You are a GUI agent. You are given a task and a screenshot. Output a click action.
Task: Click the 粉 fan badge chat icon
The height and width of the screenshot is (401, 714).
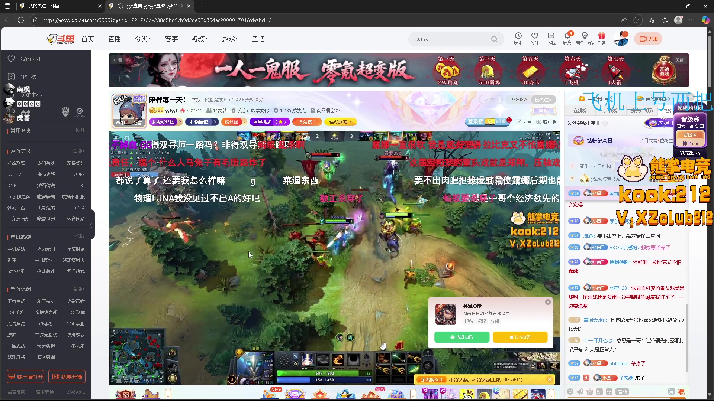pos(599,392)
